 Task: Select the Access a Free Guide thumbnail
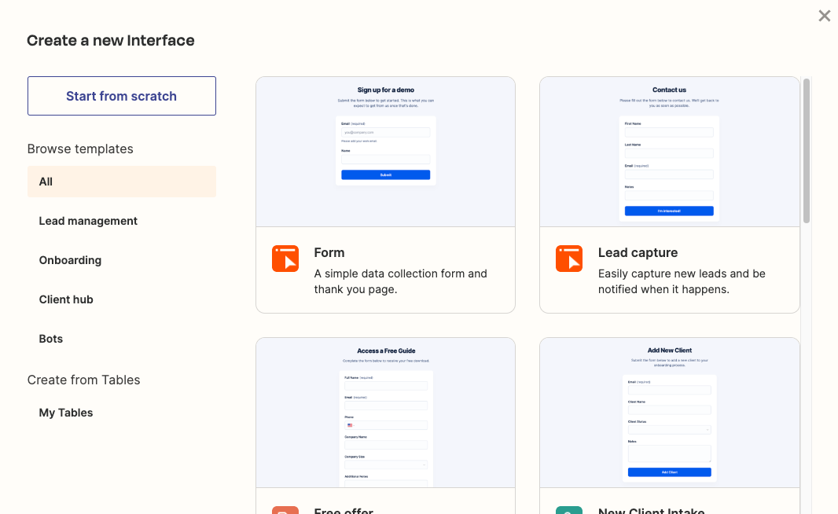pyautogui.click(x=385, y=412)
